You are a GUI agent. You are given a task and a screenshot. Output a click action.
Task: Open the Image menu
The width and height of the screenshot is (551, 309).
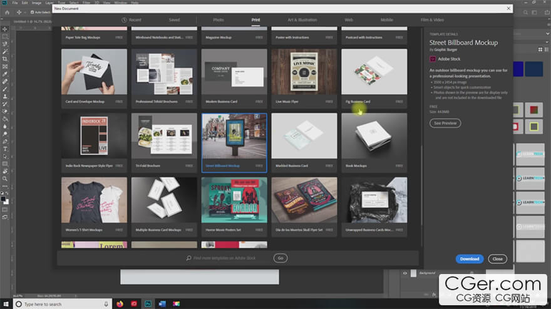tap(36, 2)
